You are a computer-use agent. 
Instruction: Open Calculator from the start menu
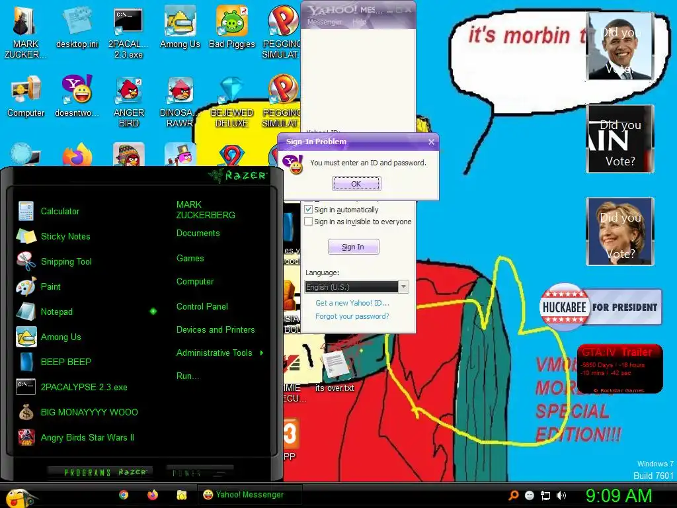(x=48, y=211)
